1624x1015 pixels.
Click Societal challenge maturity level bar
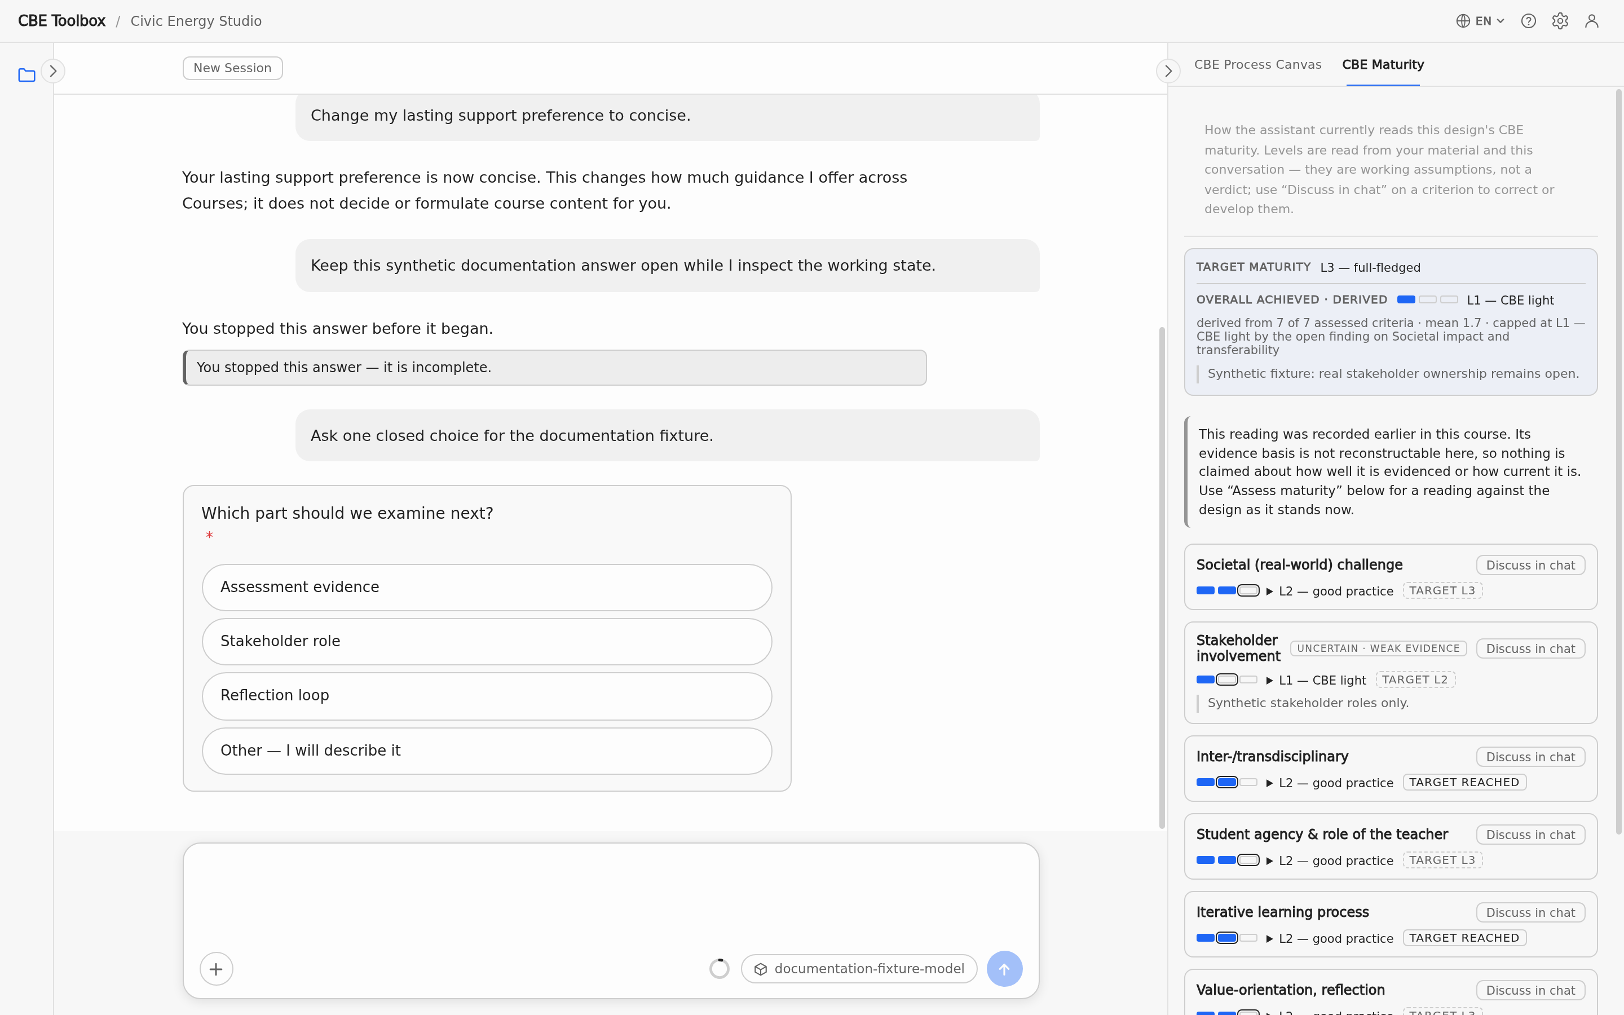click(1228, 591)
